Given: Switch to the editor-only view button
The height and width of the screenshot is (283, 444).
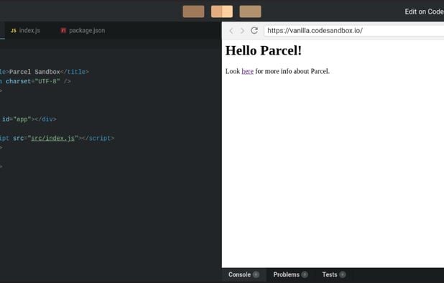Looking at the screenshot, I should tap(193, 11).
